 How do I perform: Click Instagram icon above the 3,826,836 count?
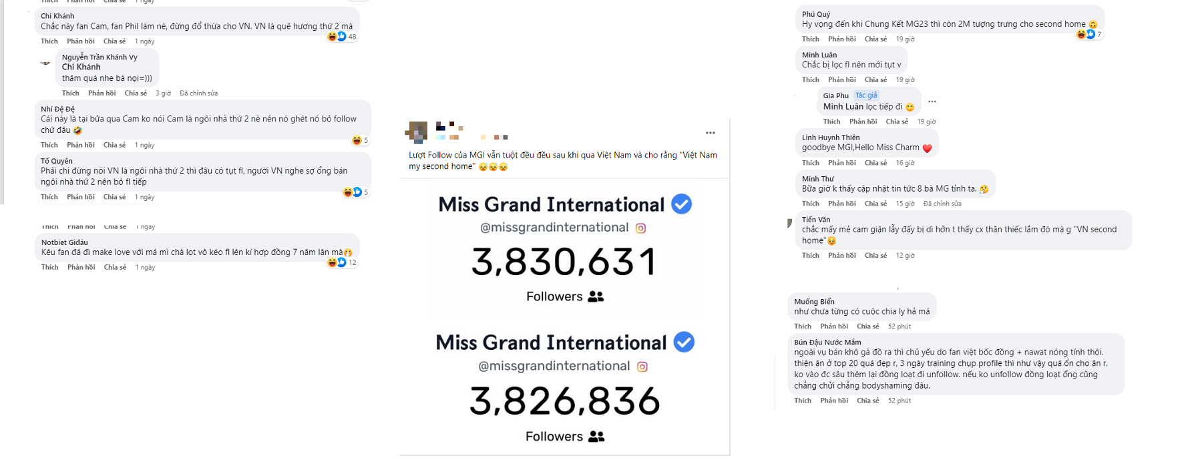pos(642,367)
